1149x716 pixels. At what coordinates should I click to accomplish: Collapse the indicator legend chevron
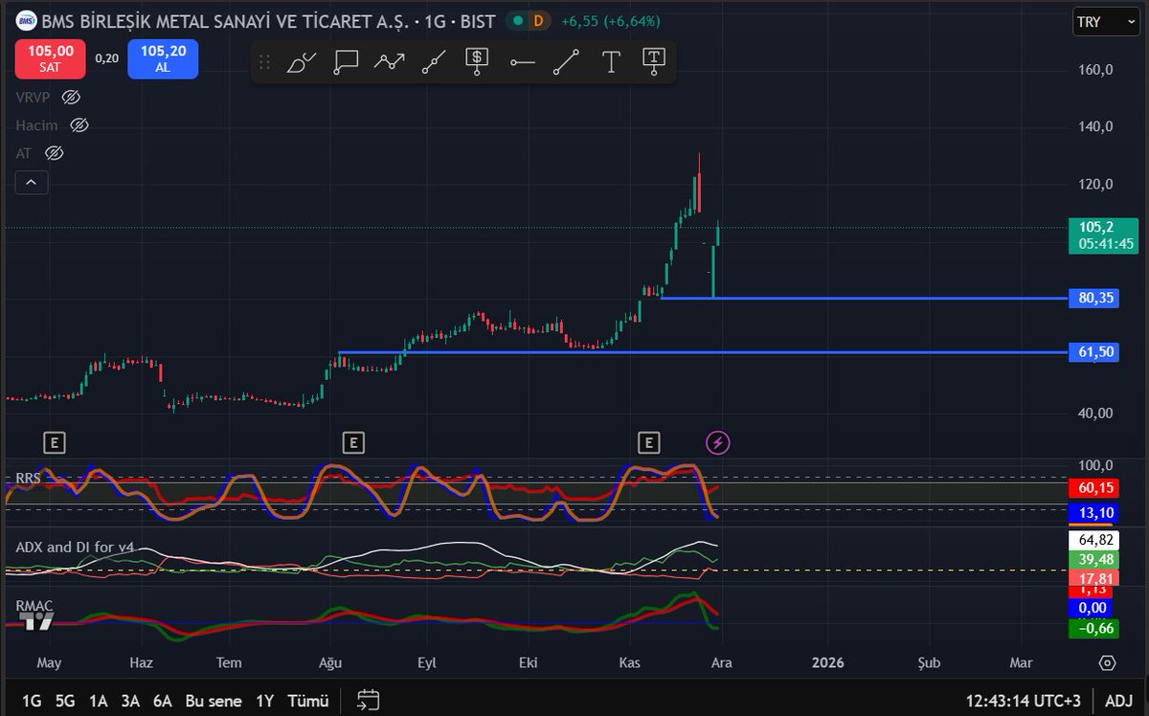point(32,182)
